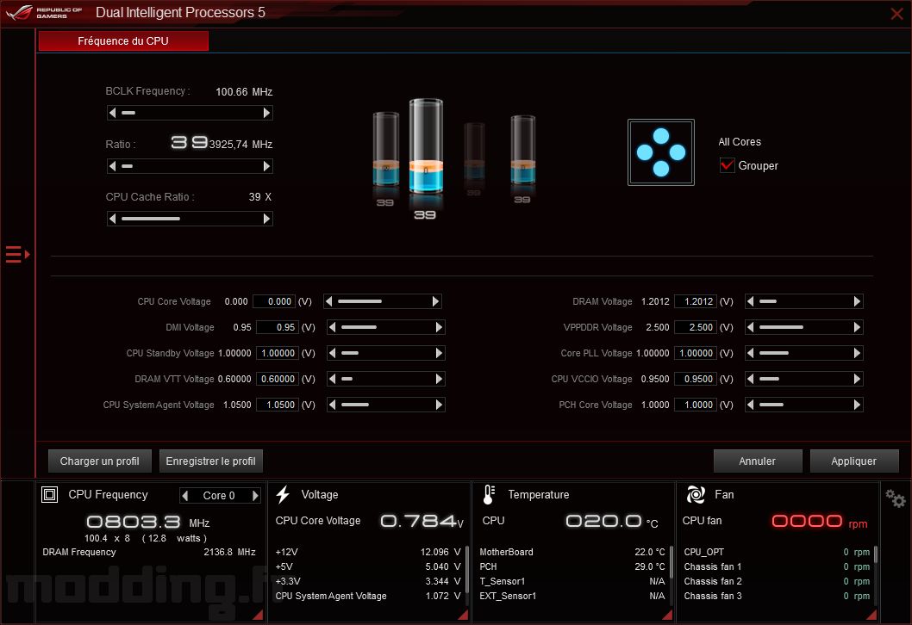
Task: Increase DMI Voltage with right arrow
Action: coord(439,327)
